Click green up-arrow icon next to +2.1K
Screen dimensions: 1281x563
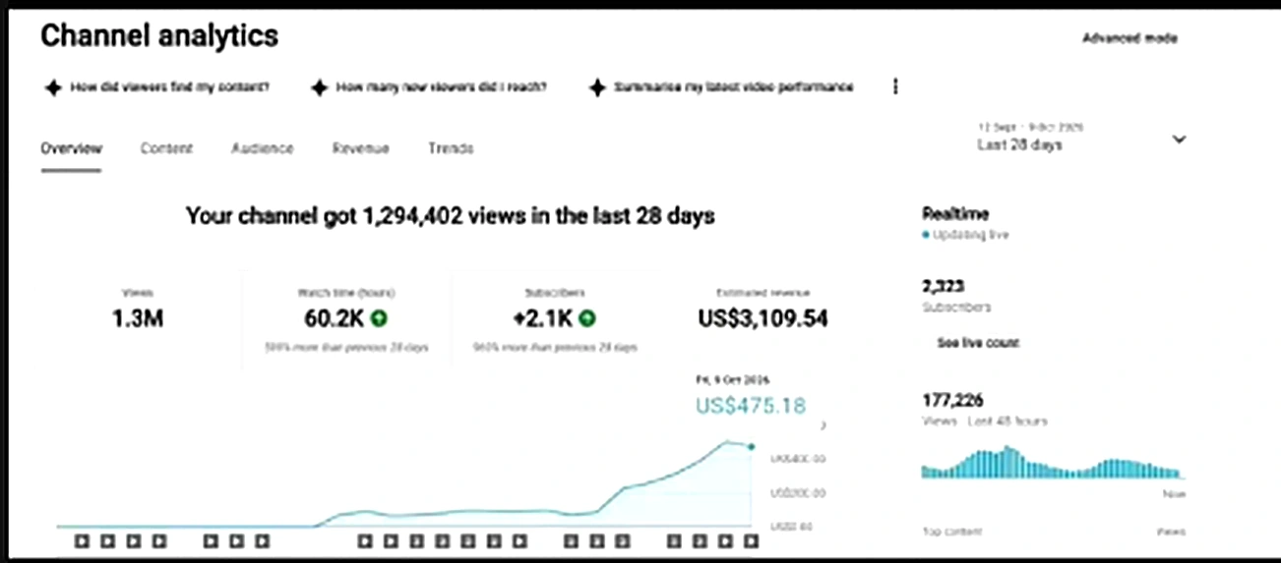(588, 318)
